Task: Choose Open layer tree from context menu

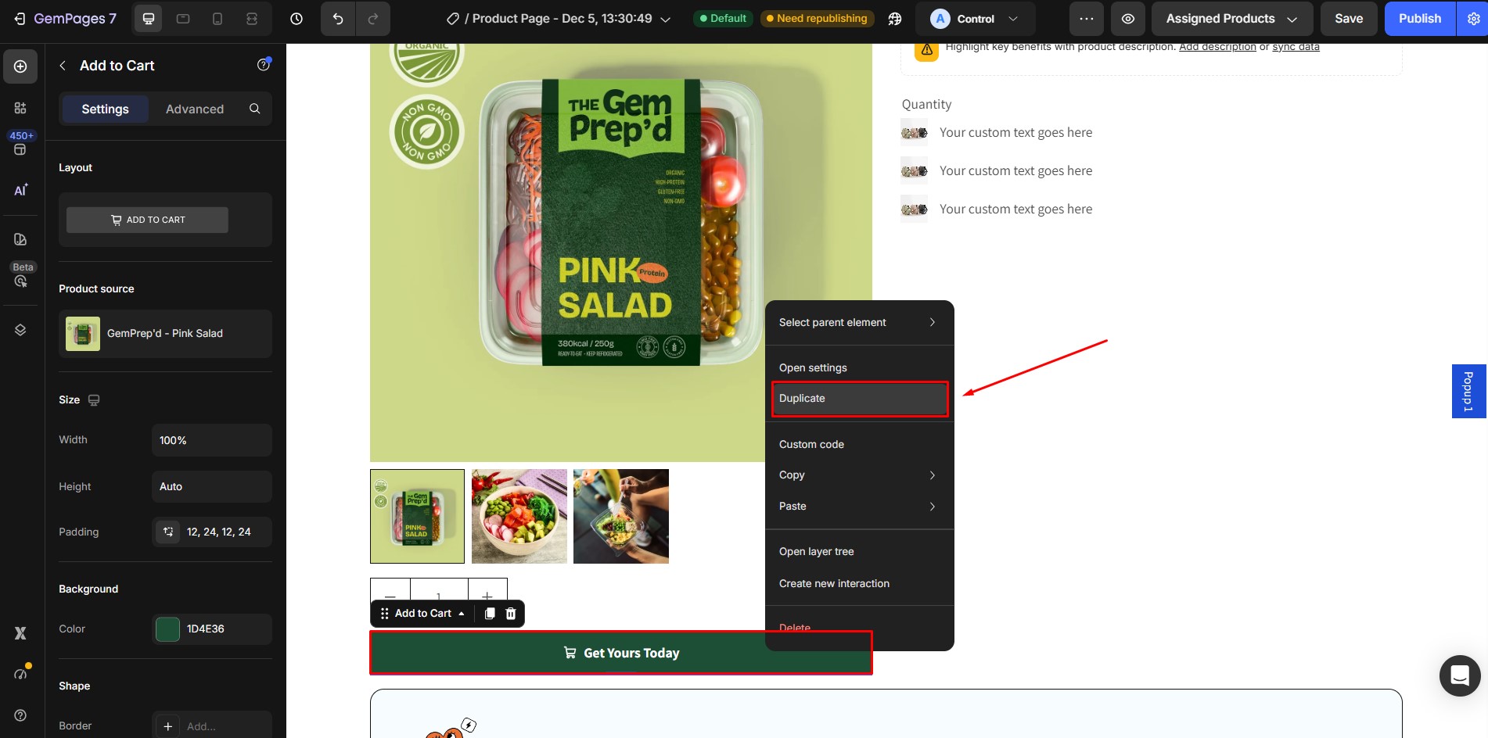Action: pyautogui.click(x=859, y=551)
